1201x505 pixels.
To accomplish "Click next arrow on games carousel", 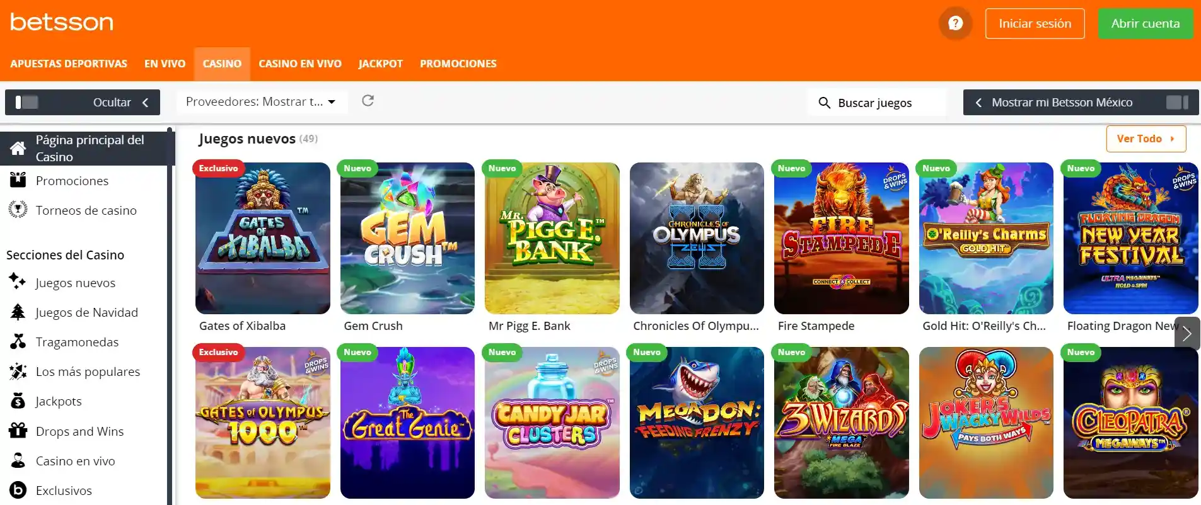I will point(1187,333).
